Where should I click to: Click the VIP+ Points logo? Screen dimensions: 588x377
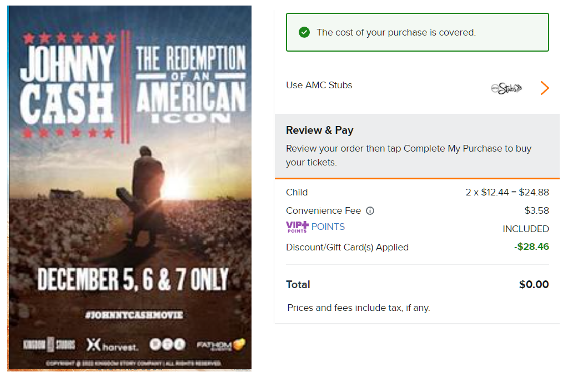(297, 227)
